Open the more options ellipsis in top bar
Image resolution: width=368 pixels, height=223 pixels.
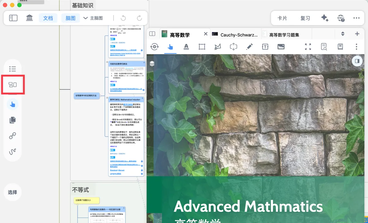(x=356, y=18)
